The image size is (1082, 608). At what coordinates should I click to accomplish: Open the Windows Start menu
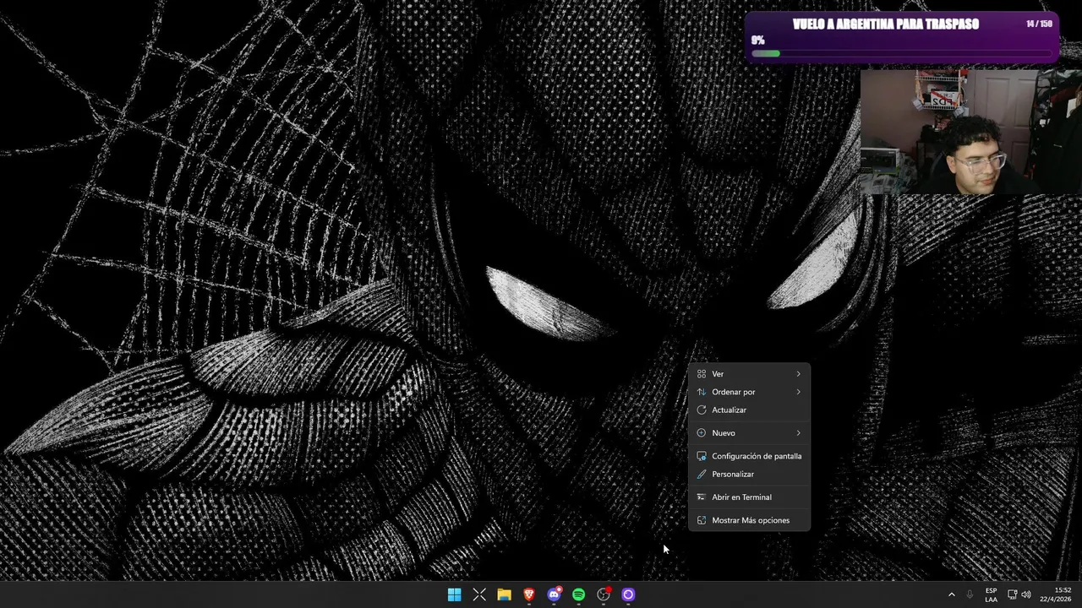pos(454,594)
